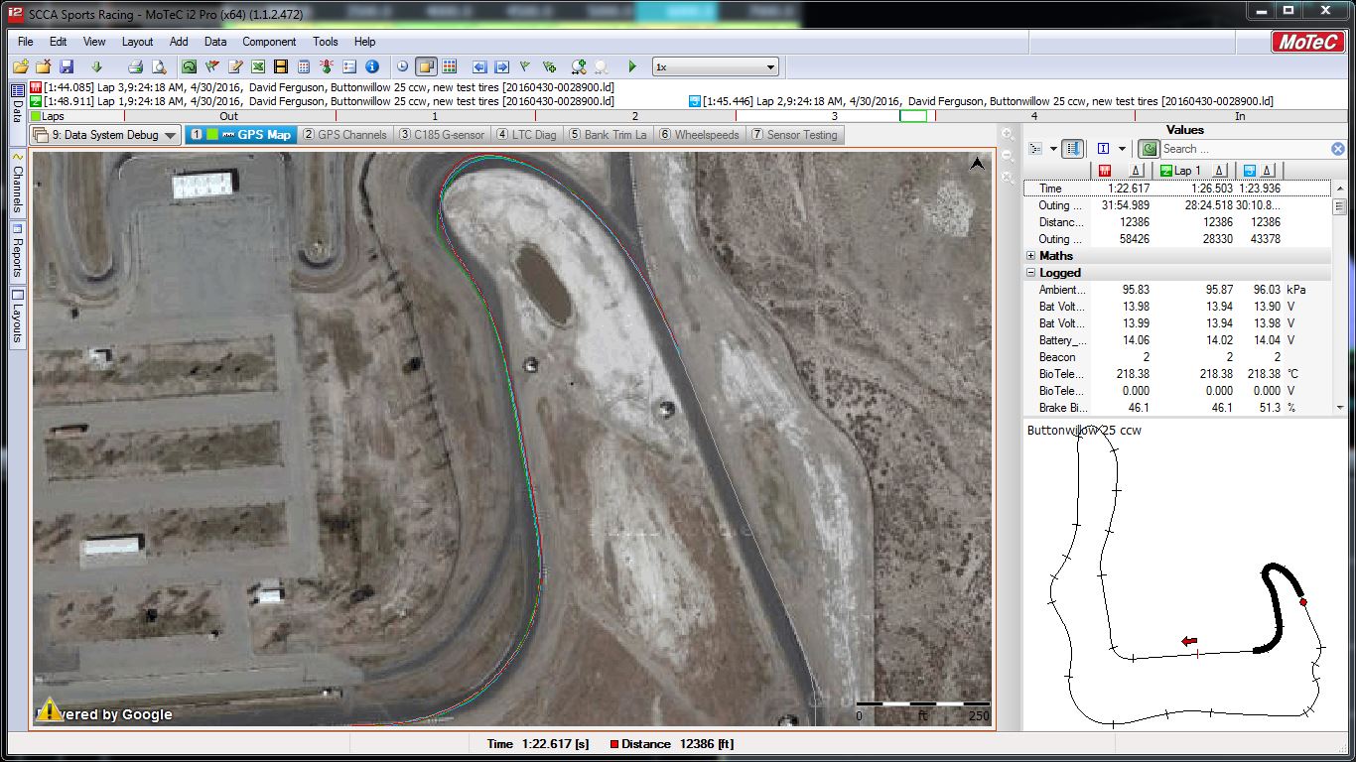1356x762 pixels.
Task: Collapse the Logged section in Values panel
Action: coord(1031,272)
